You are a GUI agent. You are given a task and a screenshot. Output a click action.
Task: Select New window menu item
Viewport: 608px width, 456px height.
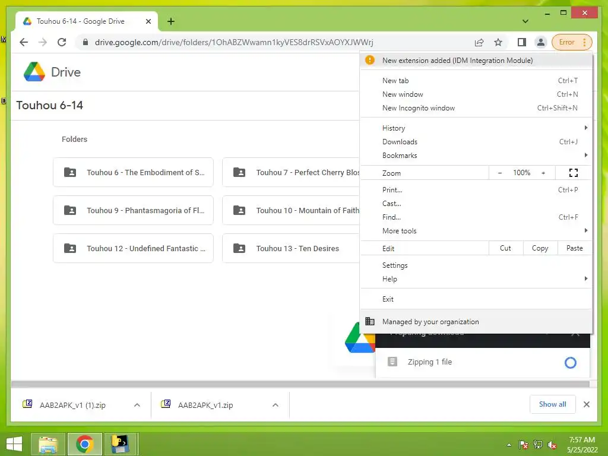click(x=476, y=94)
